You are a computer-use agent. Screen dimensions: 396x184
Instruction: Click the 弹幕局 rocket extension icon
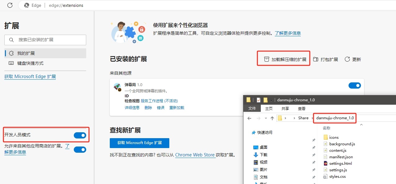click(x=117, y=87)
